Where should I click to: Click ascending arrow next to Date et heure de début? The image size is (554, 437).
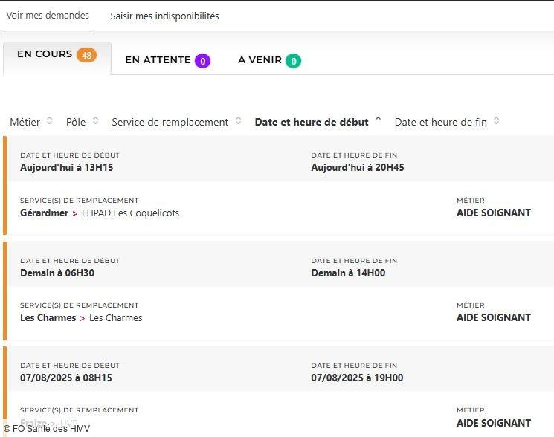click(378, 120)
